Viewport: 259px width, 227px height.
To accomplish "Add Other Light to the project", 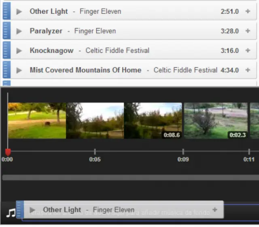I will [248, 12].
